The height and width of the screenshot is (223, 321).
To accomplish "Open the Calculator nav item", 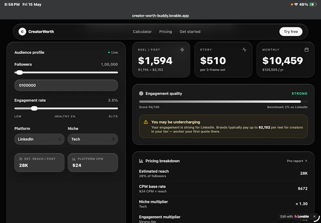I will coord(142,32).
